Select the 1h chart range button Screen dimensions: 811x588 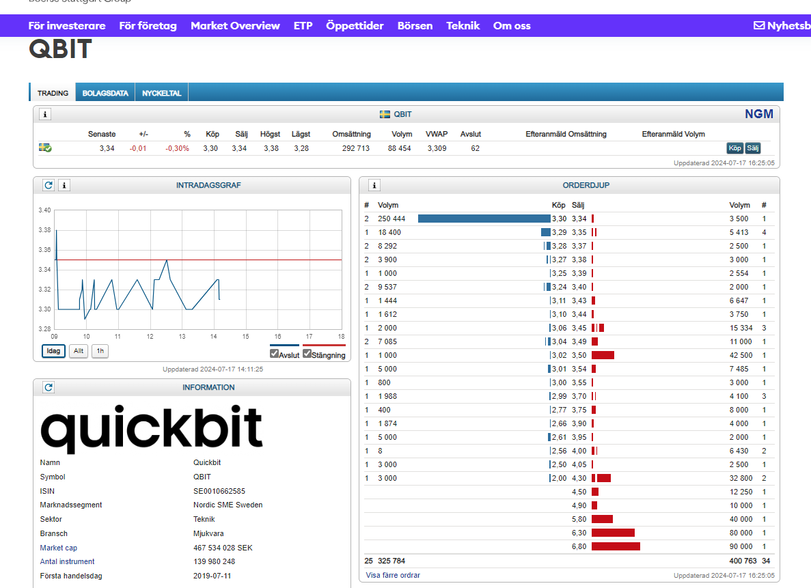click(100, 351)
